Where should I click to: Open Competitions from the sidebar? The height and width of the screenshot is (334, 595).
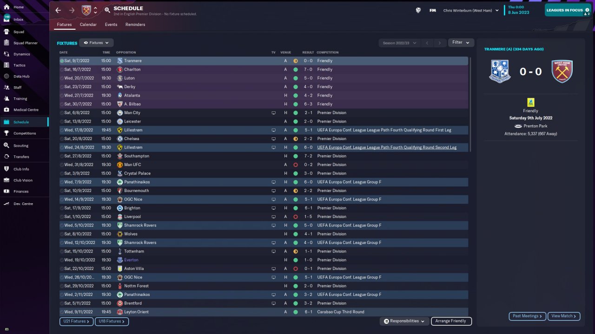coord(24,133)
